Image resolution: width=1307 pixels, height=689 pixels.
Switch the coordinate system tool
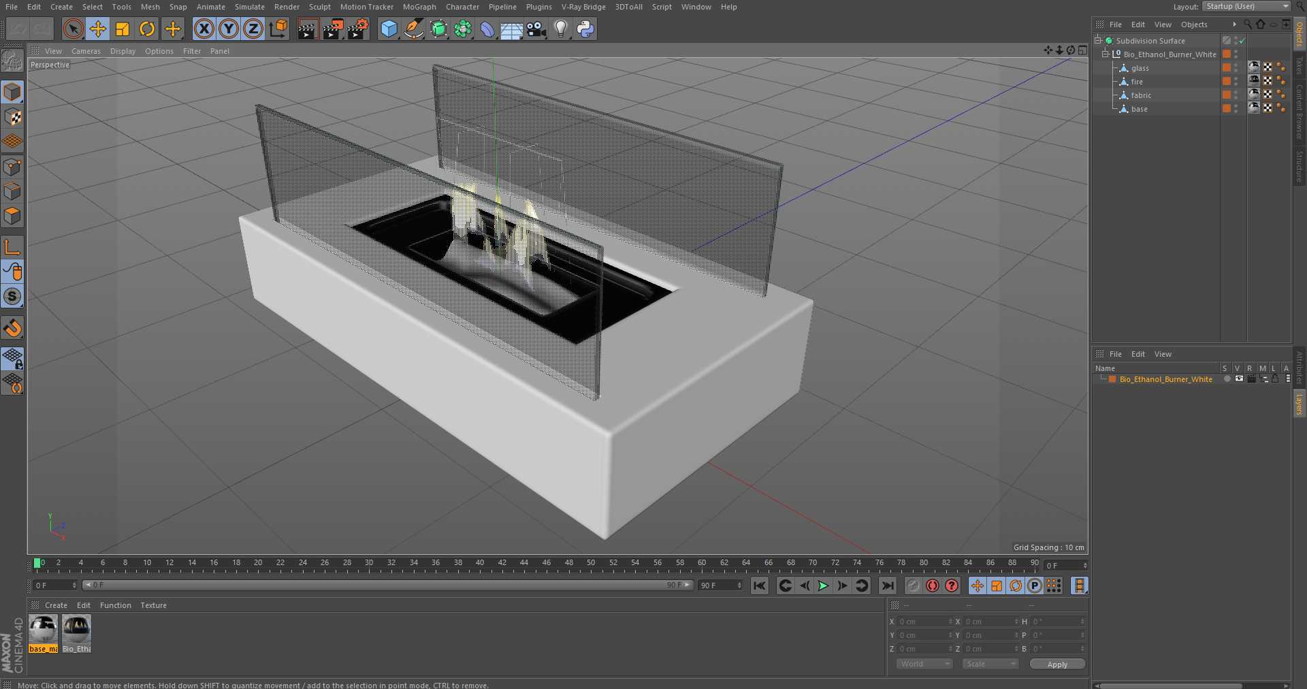click(278, 29)
